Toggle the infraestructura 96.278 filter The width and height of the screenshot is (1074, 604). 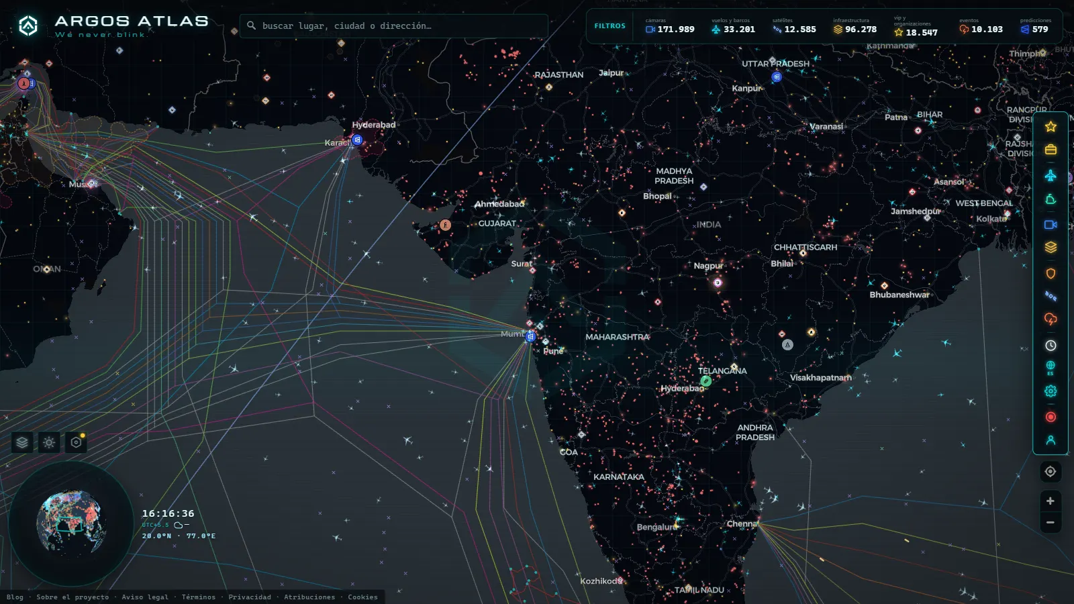point(855,26)
